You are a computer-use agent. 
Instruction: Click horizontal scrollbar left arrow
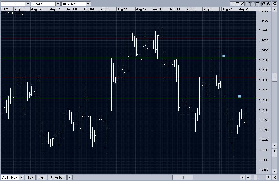[70, 177]
